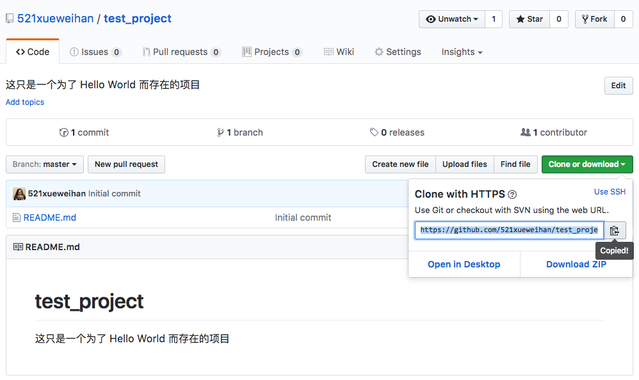Open the Projects tab
The height and width of the screenshot is (380, 639).
click(x=272, y=52)
